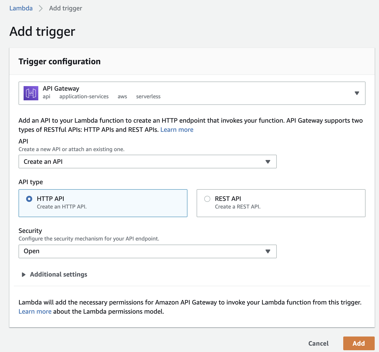The height and width of the screenshot is (352, 379).
Task: Click the application-services tag label
Action: [x=84, y=97]
